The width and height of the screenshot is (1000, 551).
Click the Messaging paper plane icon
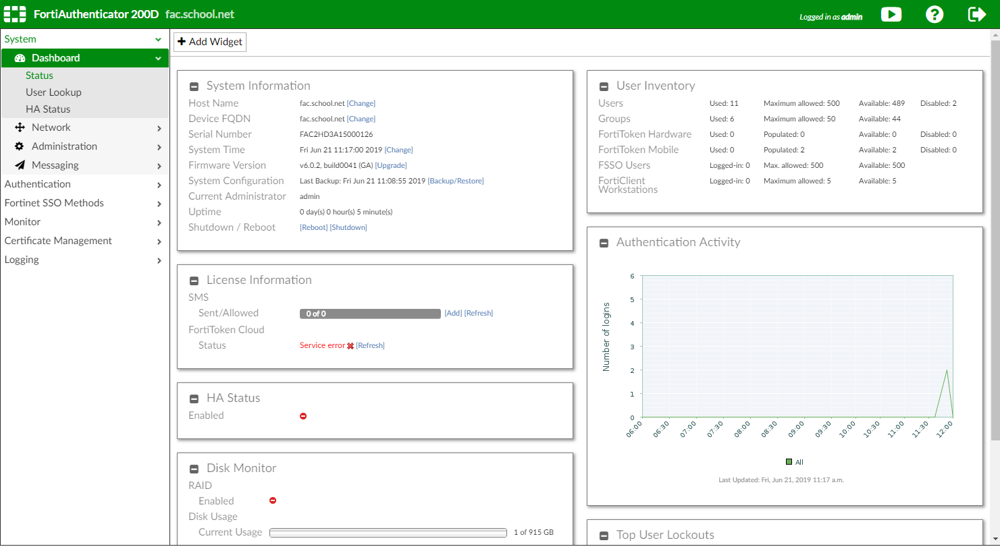[20, 165]
